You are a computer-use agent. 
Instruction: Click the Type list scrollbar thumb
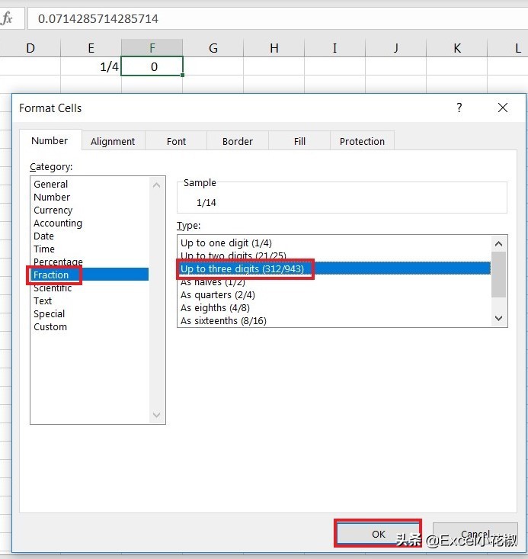[x=499, y=275]
